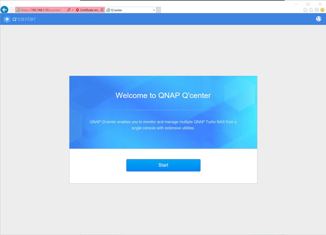This screenshot has height=235, width=326.
Task: Open browser Tools gear icon
Action: tap(317, 10)
